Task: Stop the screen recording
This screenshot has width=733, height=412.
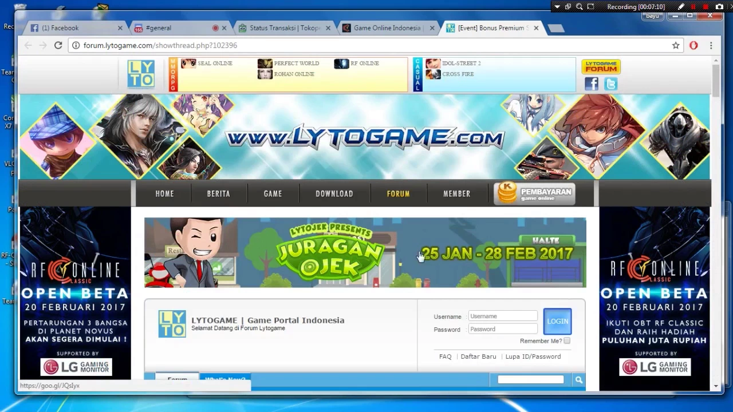Action: coord(706,7)
